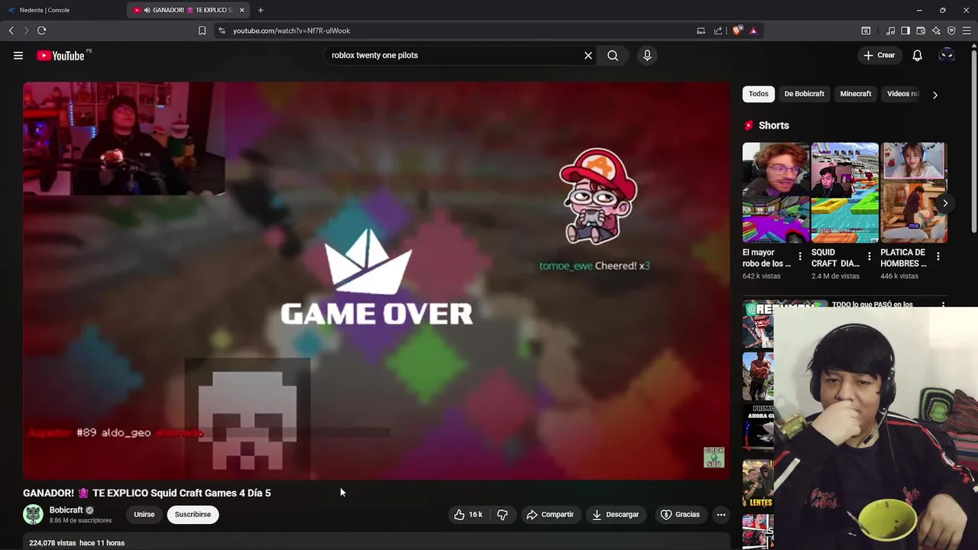The image size is (978, 550).
Task: Click the video title text
Action: 147,493
